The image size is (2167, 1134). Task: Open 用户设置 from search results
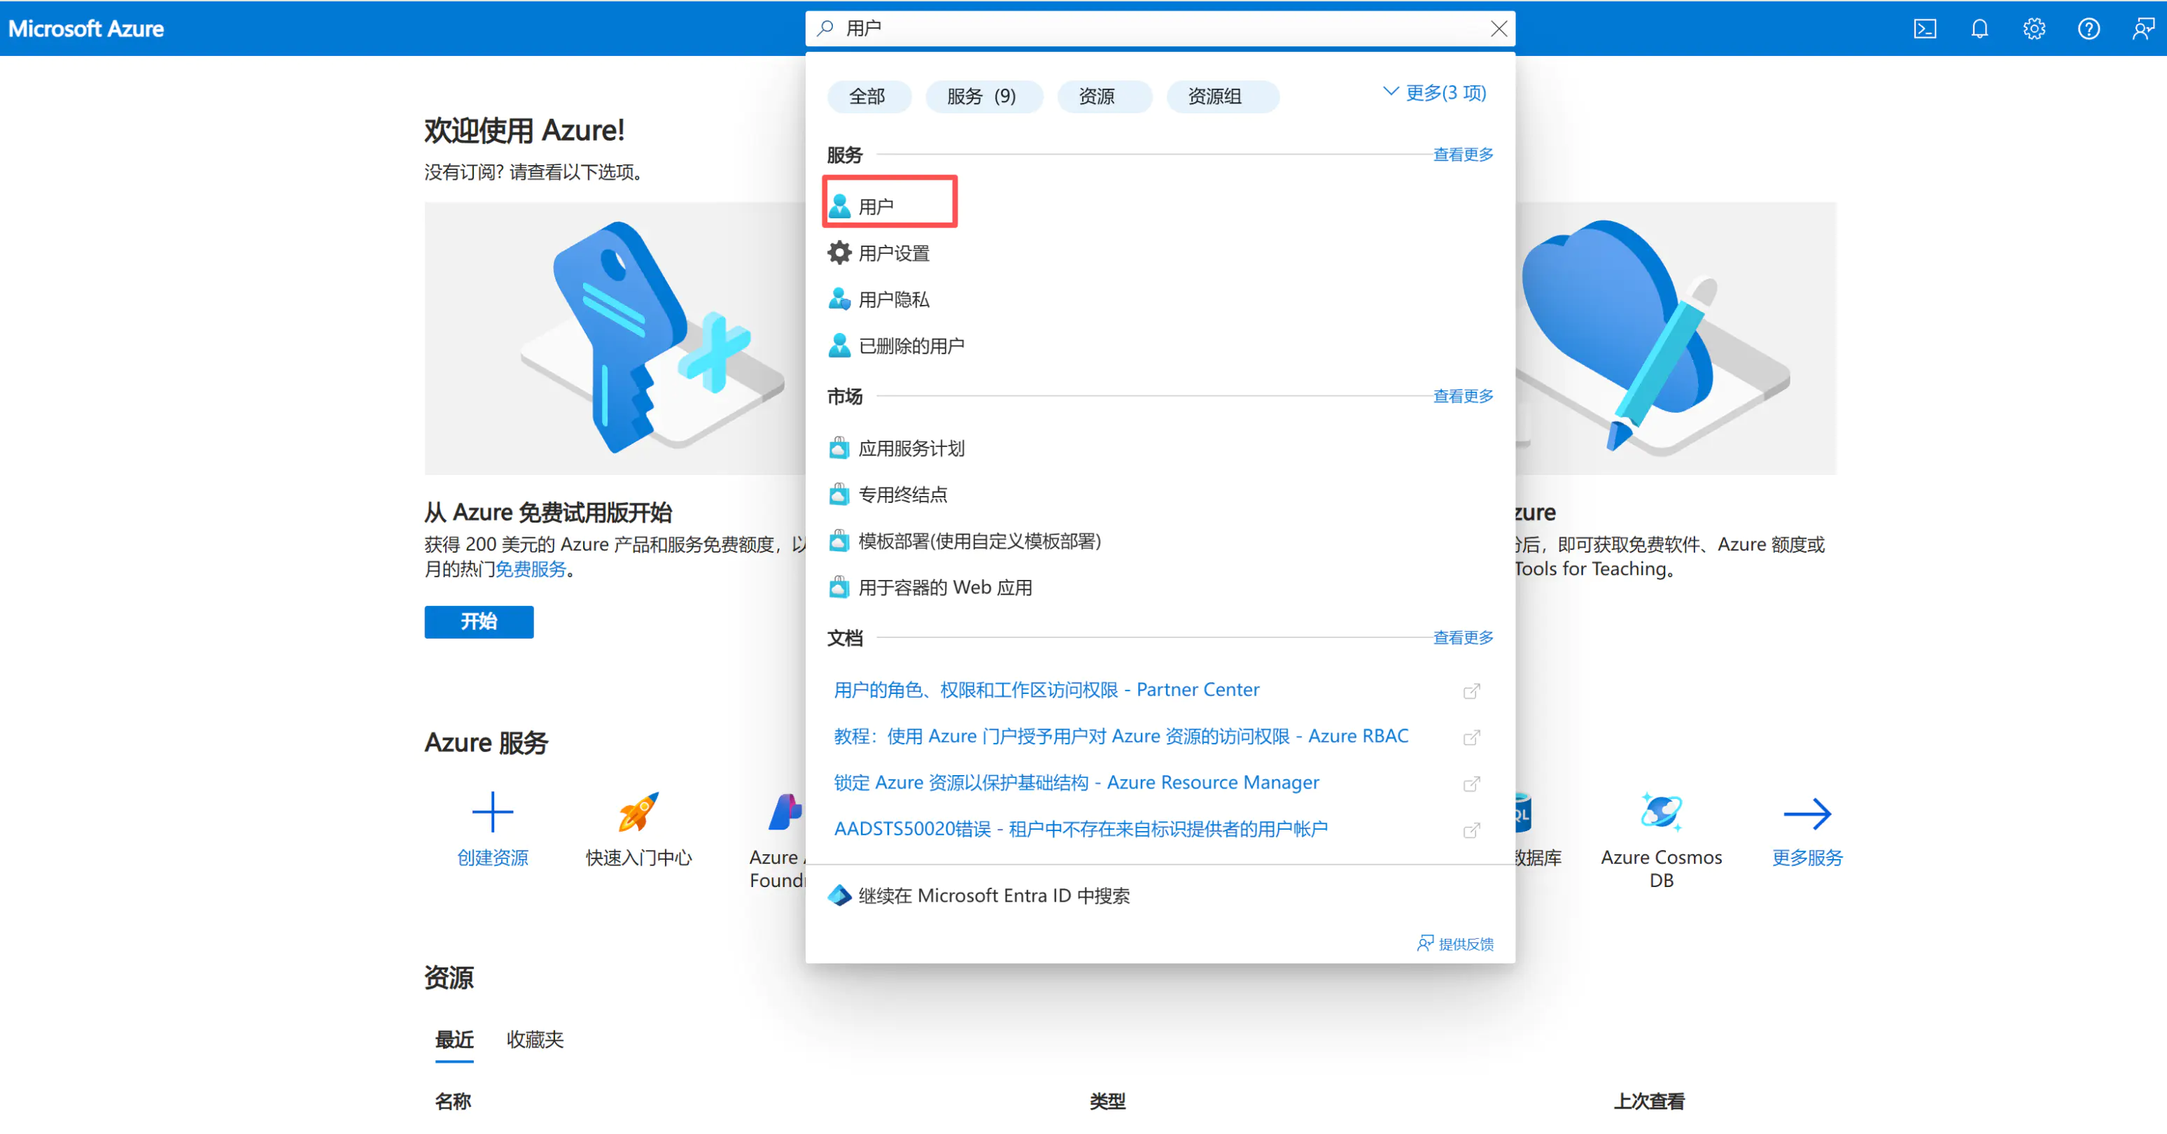click(x=893, y=252)
